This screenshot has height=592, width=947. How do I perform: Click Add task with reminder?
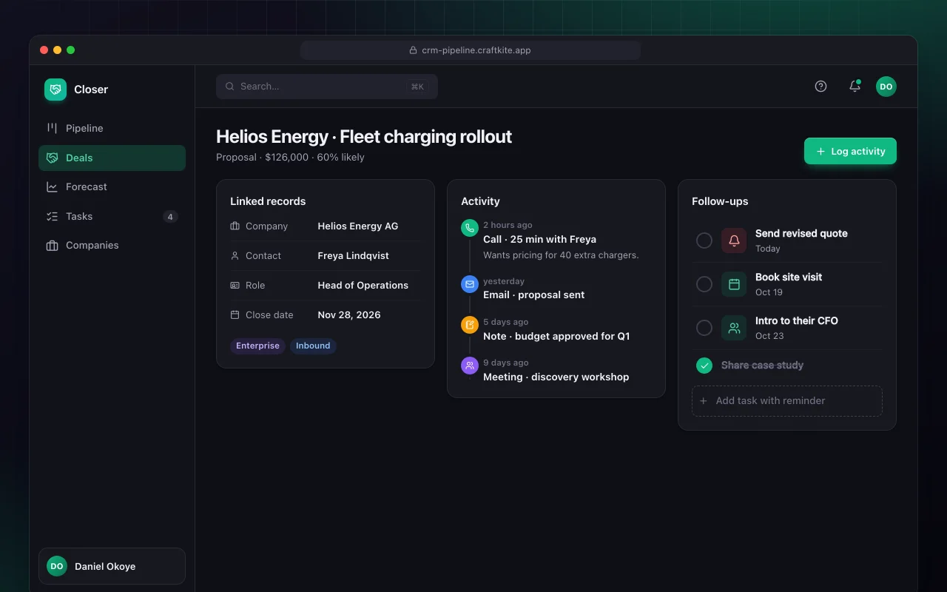point(787,400)
